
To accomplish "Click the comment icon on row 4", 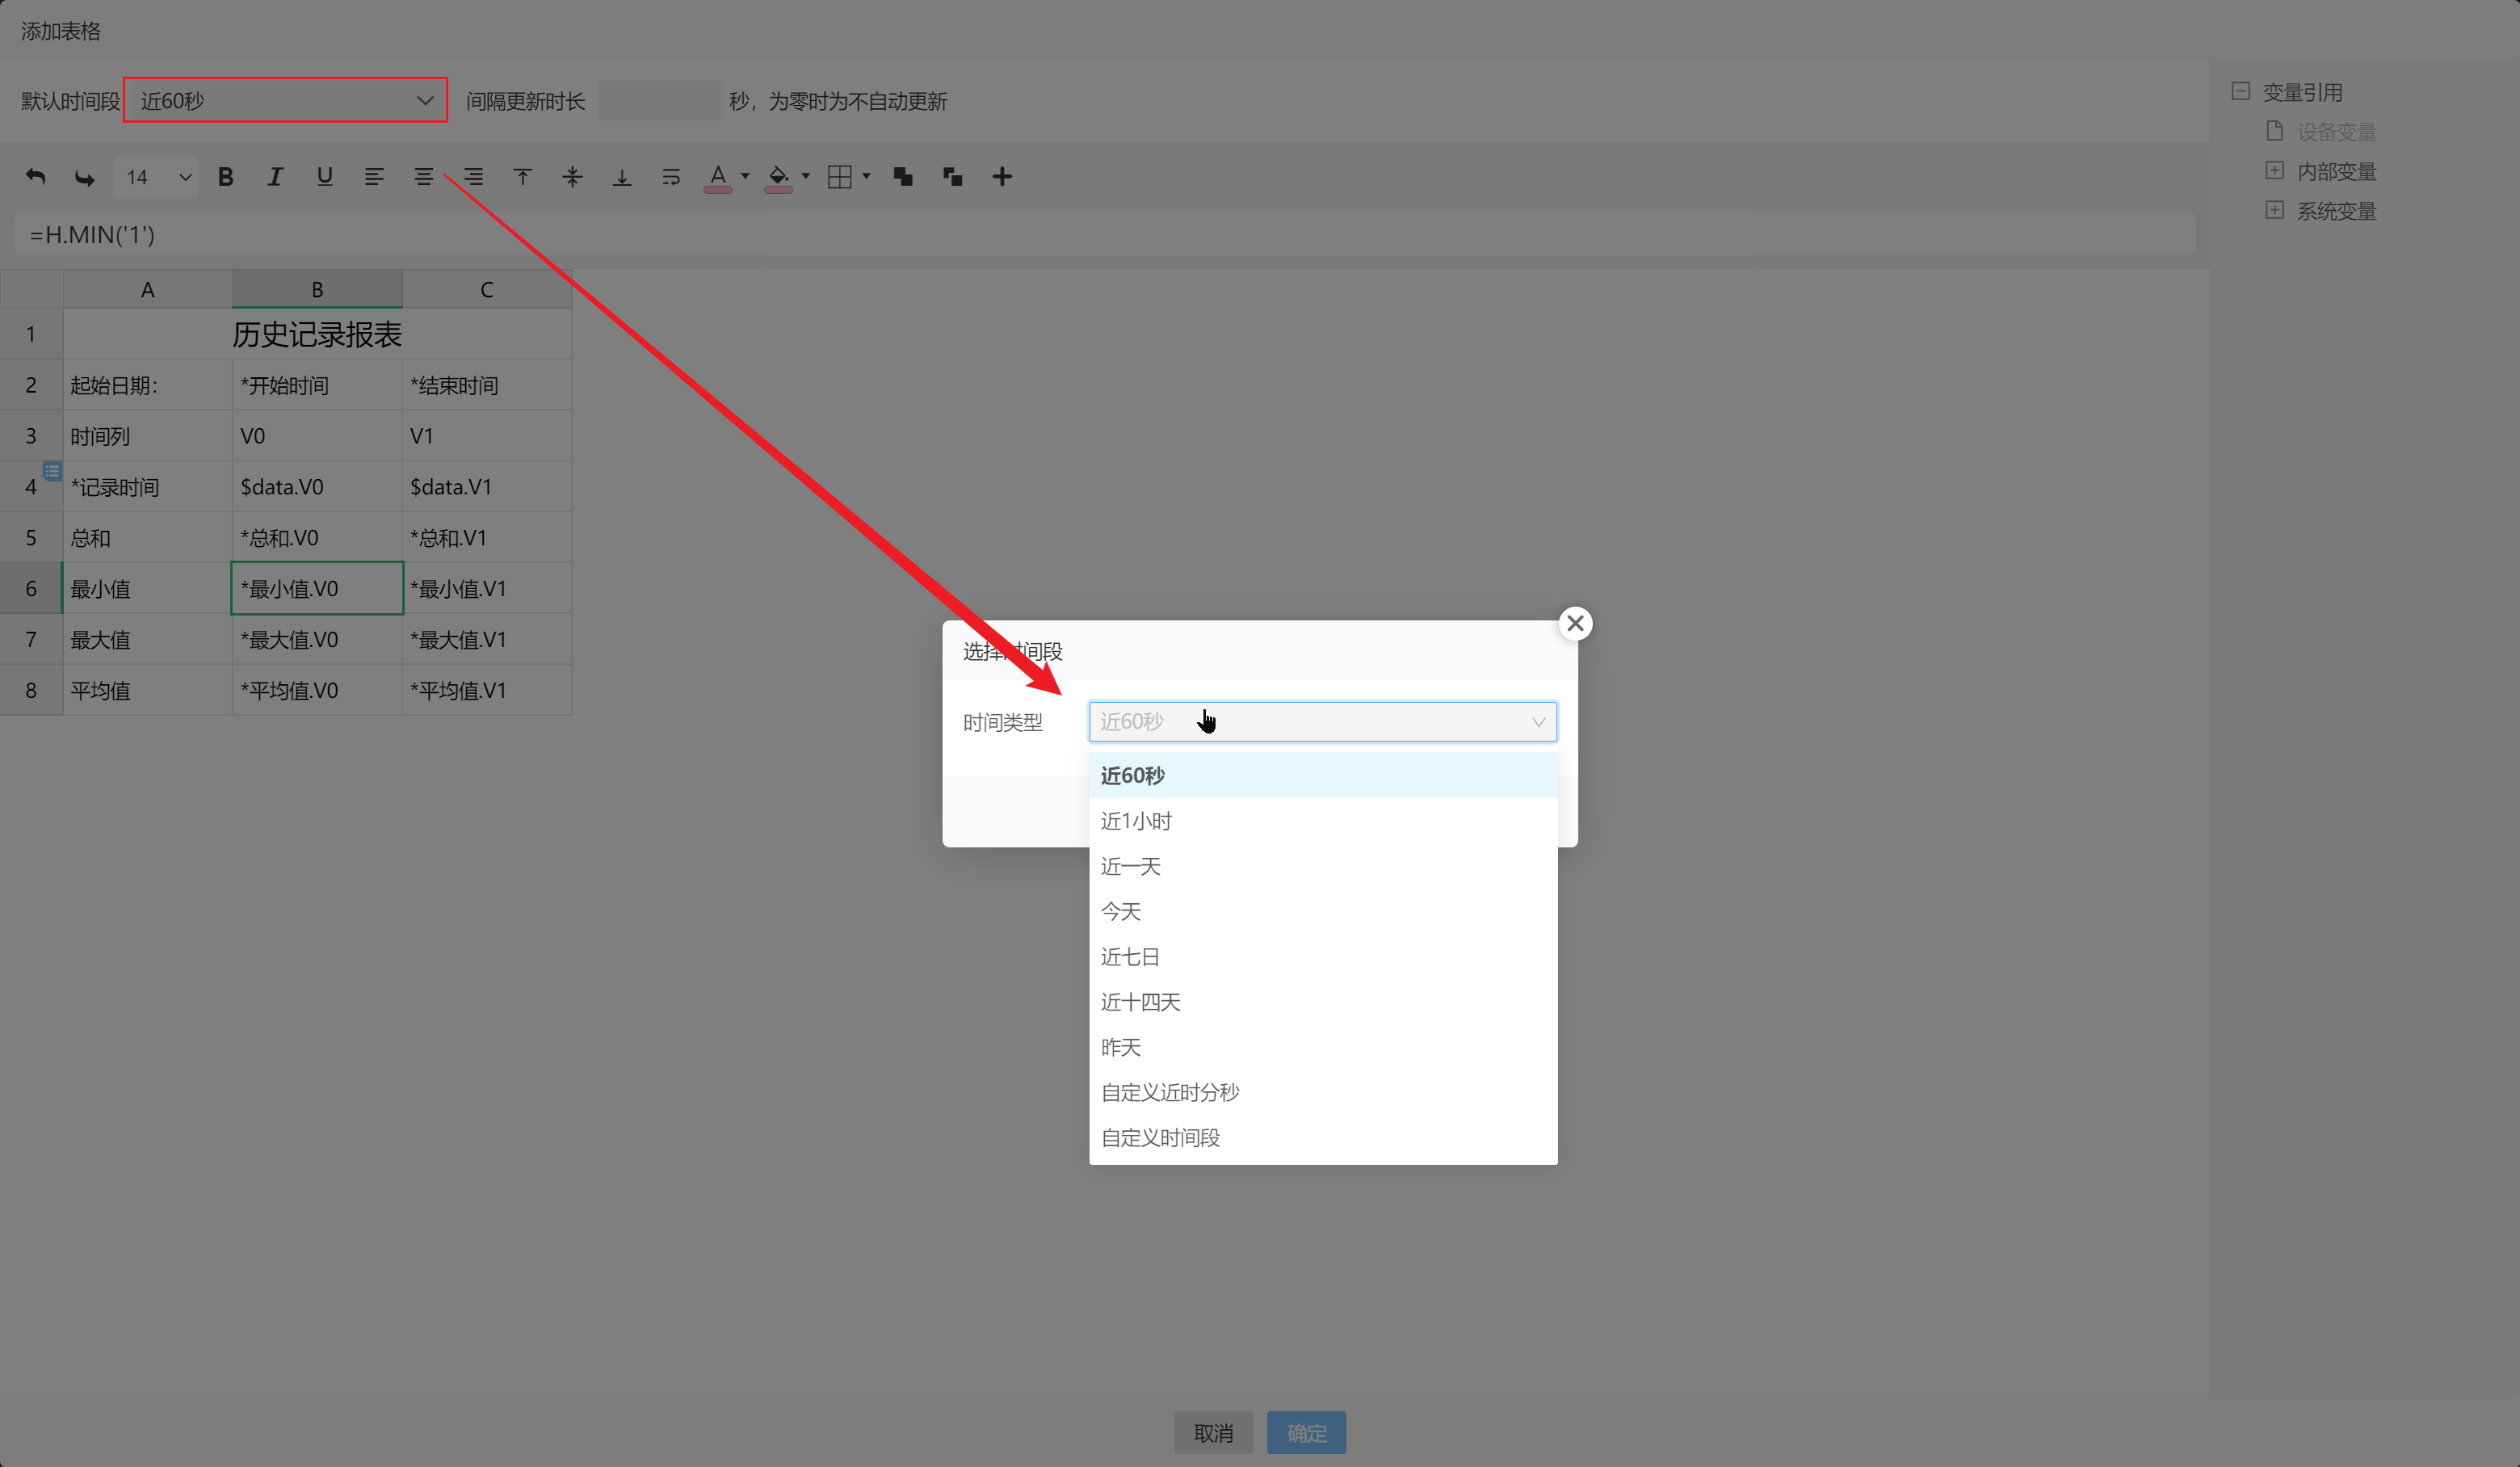I will (x=52, y=470).
